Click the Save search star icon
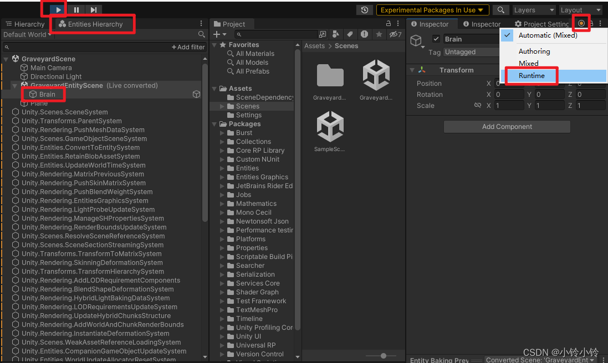This screenshot has width=608, height=363. pos(379,34)
